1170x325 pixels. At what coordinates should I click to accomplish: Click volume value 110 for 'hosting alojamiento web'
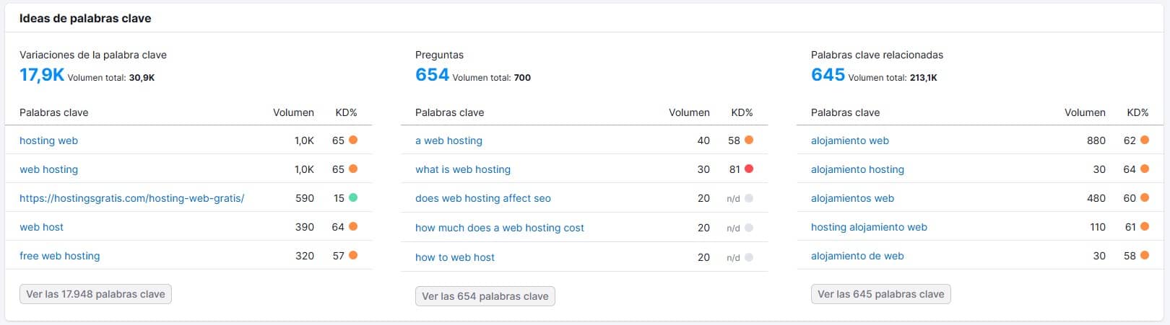[x=1098, y=227]
